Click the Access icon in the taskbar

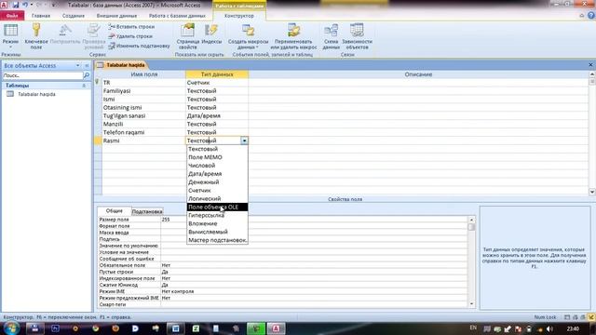(x=276, y=328)
